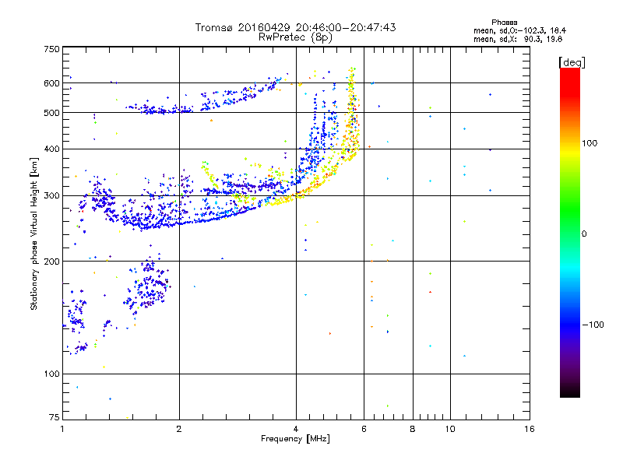Screen dimensions: 623x467
Task: Click the 'Phases' heading at top right
Action: click(504, 23)
